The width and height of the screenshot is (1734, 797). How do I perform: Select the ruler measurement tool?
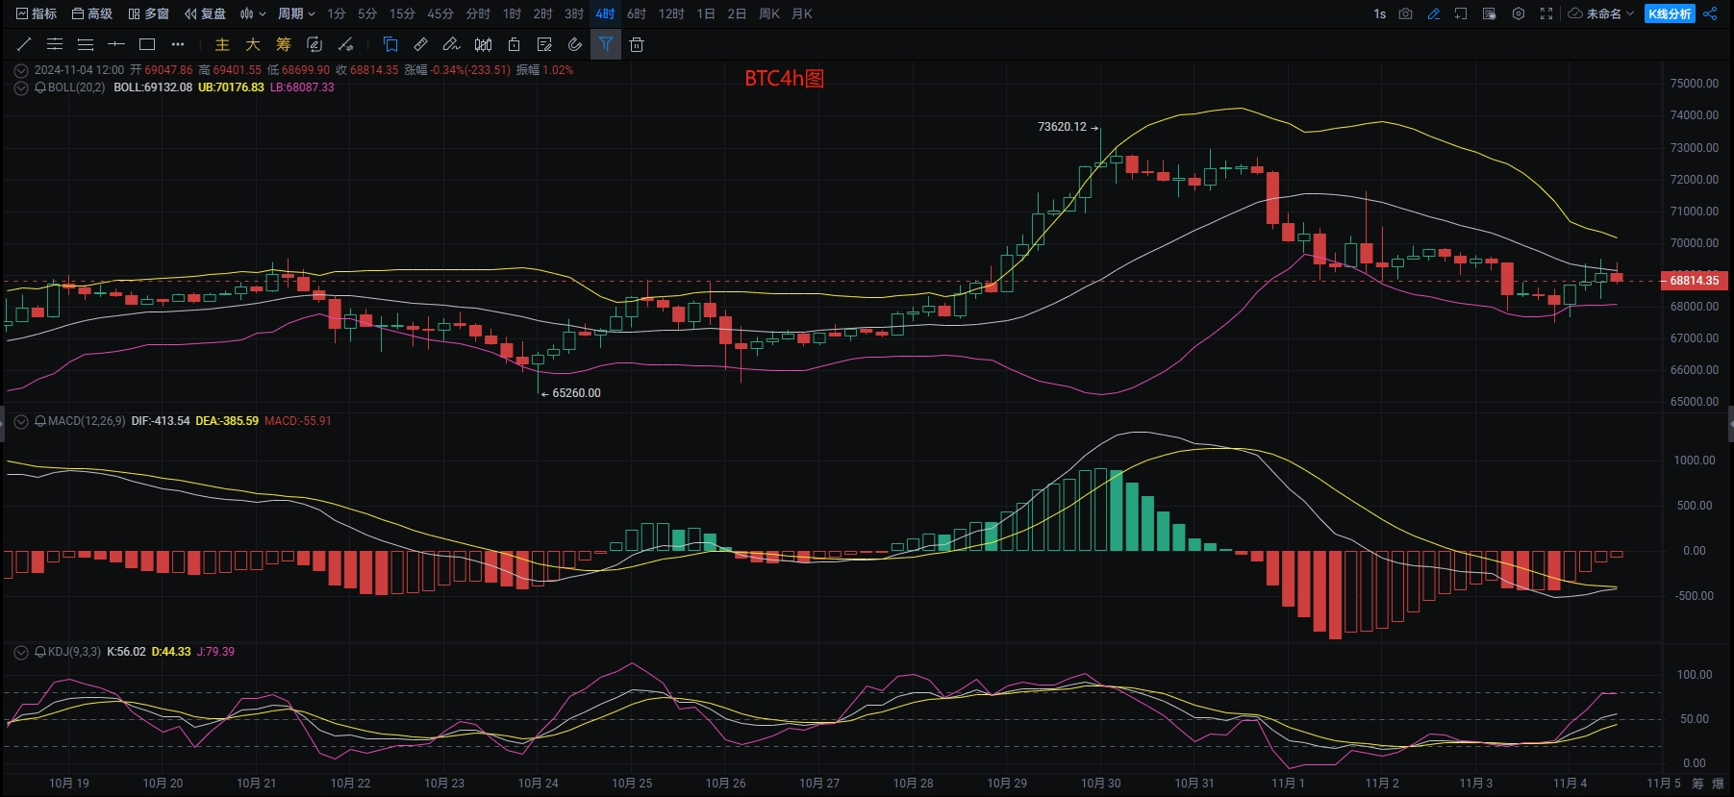[x=420, y=44]
